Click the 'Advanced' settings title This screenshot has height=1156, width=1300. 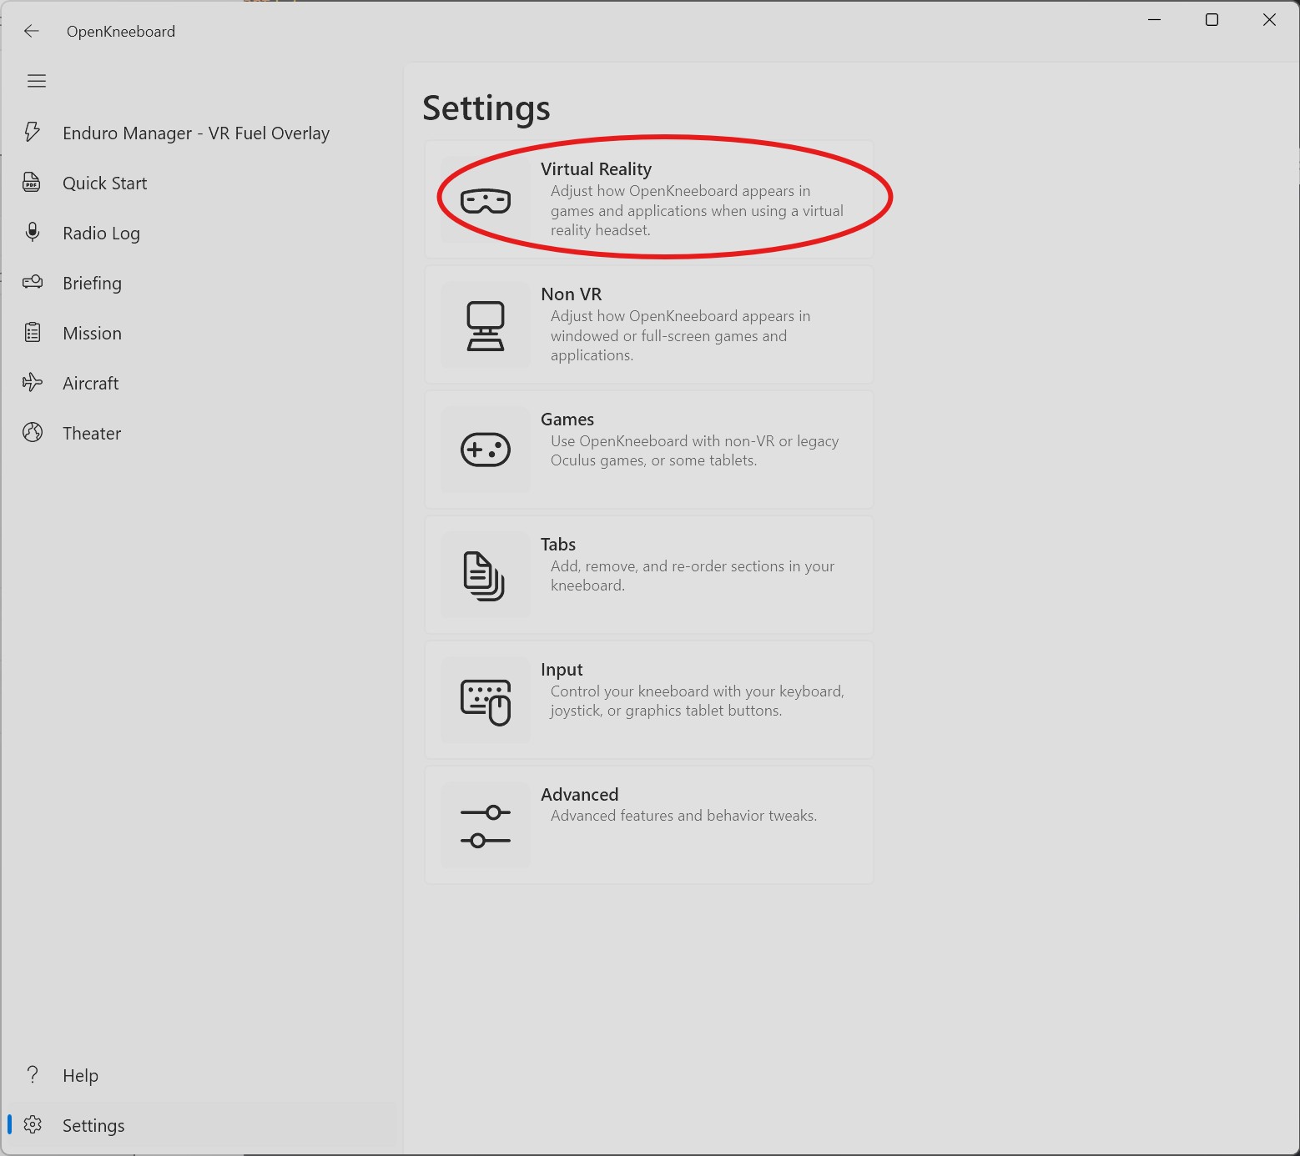[x=580, y=795]
